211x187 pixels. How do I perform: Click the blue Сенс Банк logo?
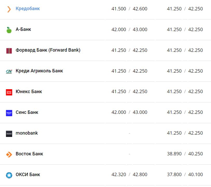coord(9,113)
